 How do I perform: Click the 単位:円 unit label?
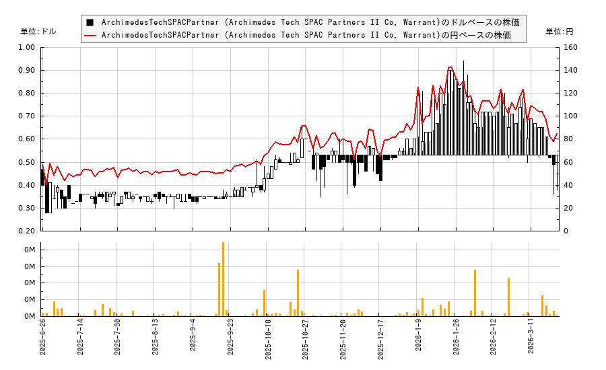(560, 32)
